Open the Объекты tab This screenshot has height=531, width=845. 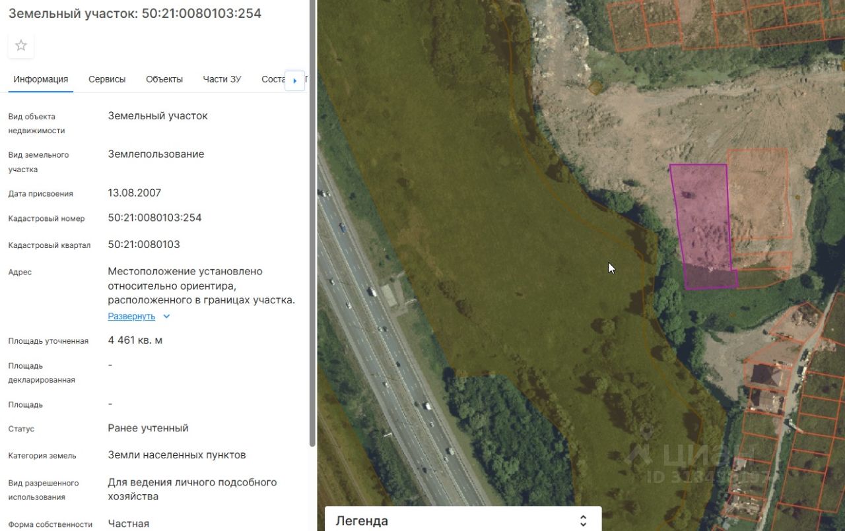coord(164,79)
